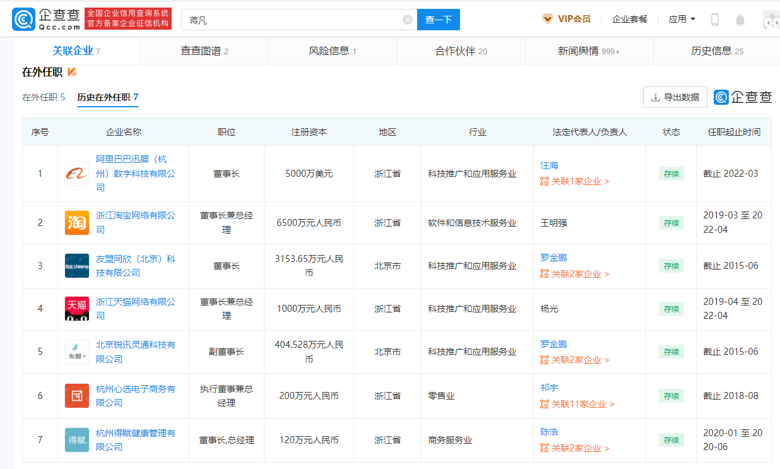
Task: Expand 关联11家企业 under 祁宇
Action: (583, 404)
